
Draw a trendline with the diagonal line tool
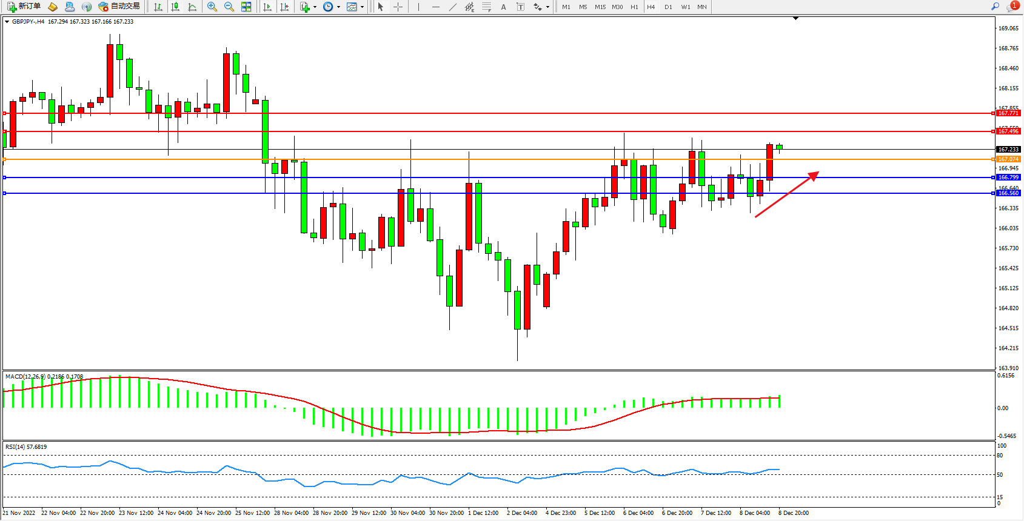pos(452,7)
